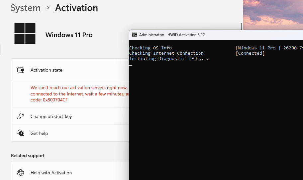The image size is (303, 180).
Task: Click the Settings window vertical scrollbar
Action: [242, 27]
